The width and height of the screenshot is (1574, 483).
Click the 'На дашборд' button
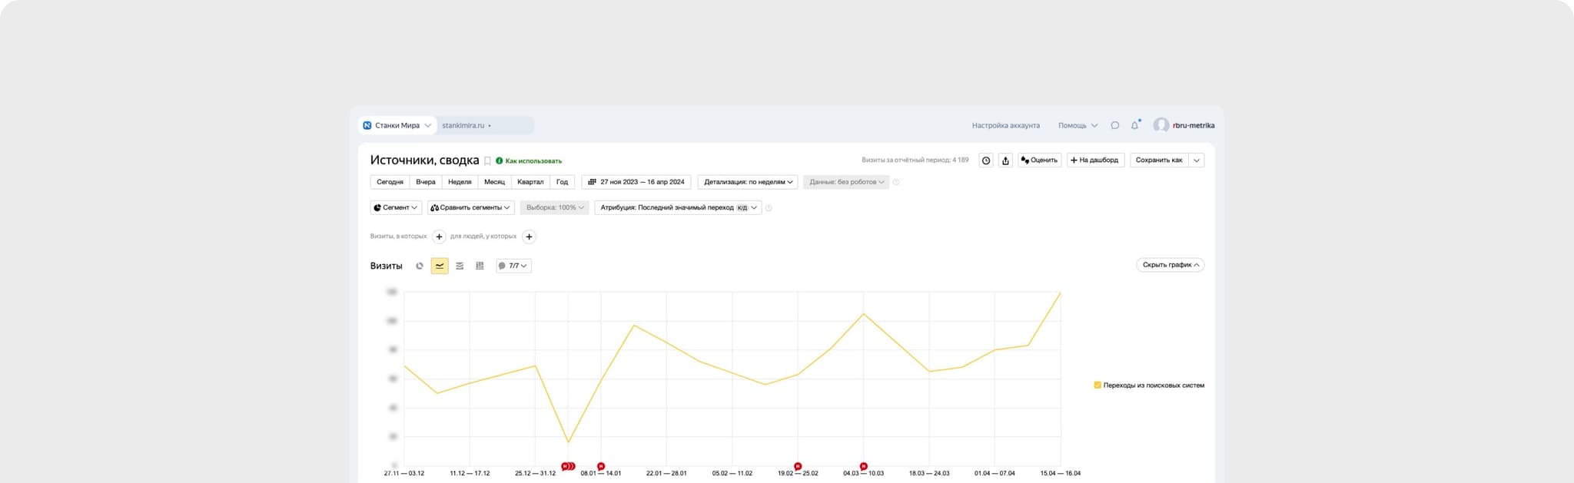coord(1095,160)
